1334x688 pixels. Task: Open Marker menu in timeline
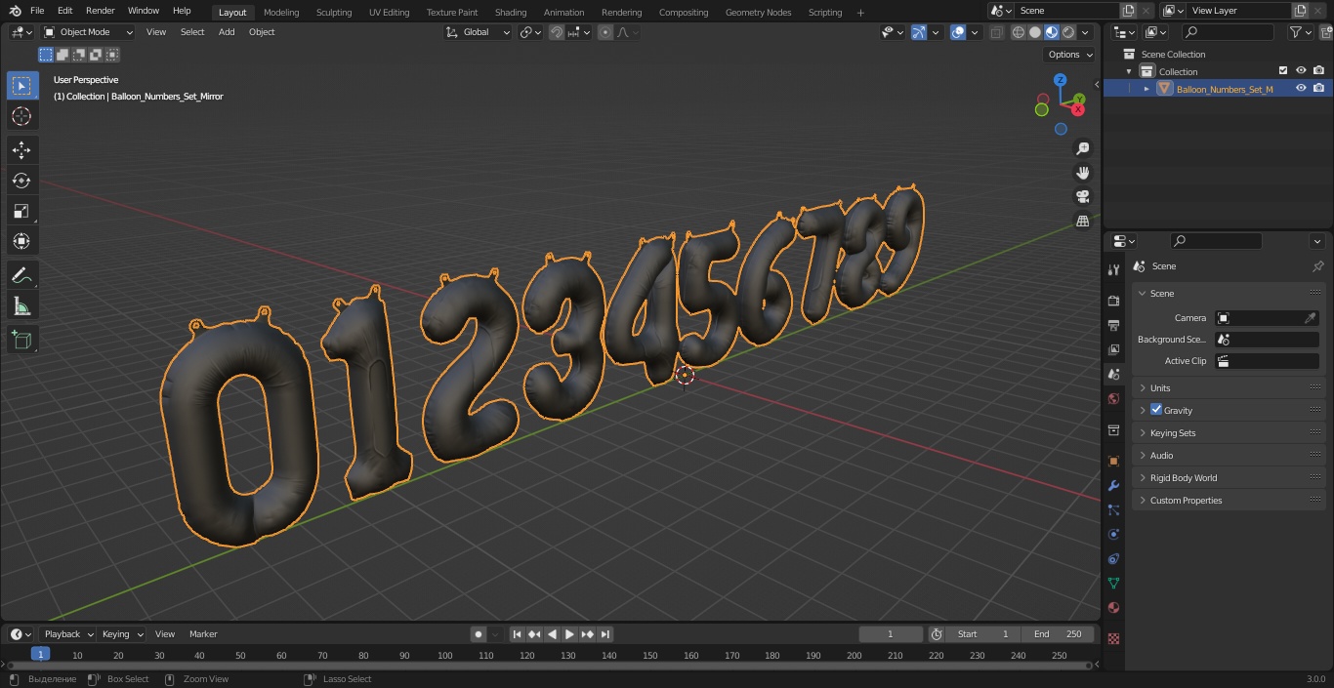click(203, 634)
